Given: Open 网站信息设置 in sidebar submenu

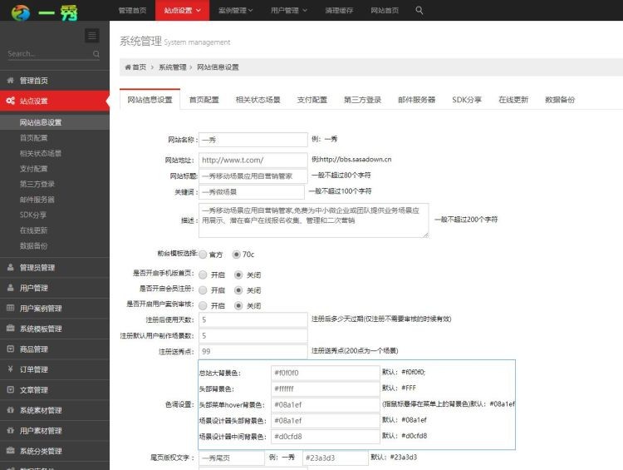Looking at the screenshot, I should pos(55,122).
